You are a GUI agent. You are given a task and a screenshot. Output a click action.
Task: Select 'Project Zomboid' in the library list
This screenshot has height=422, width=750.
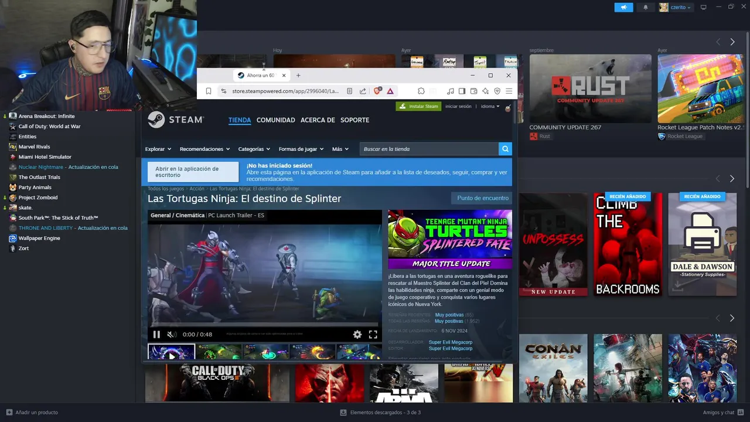click(38, 198)
